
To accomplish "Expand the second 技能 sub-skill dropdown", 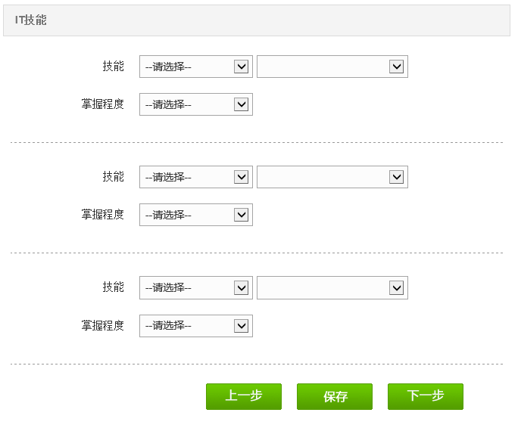I will (x=332, y=177).
